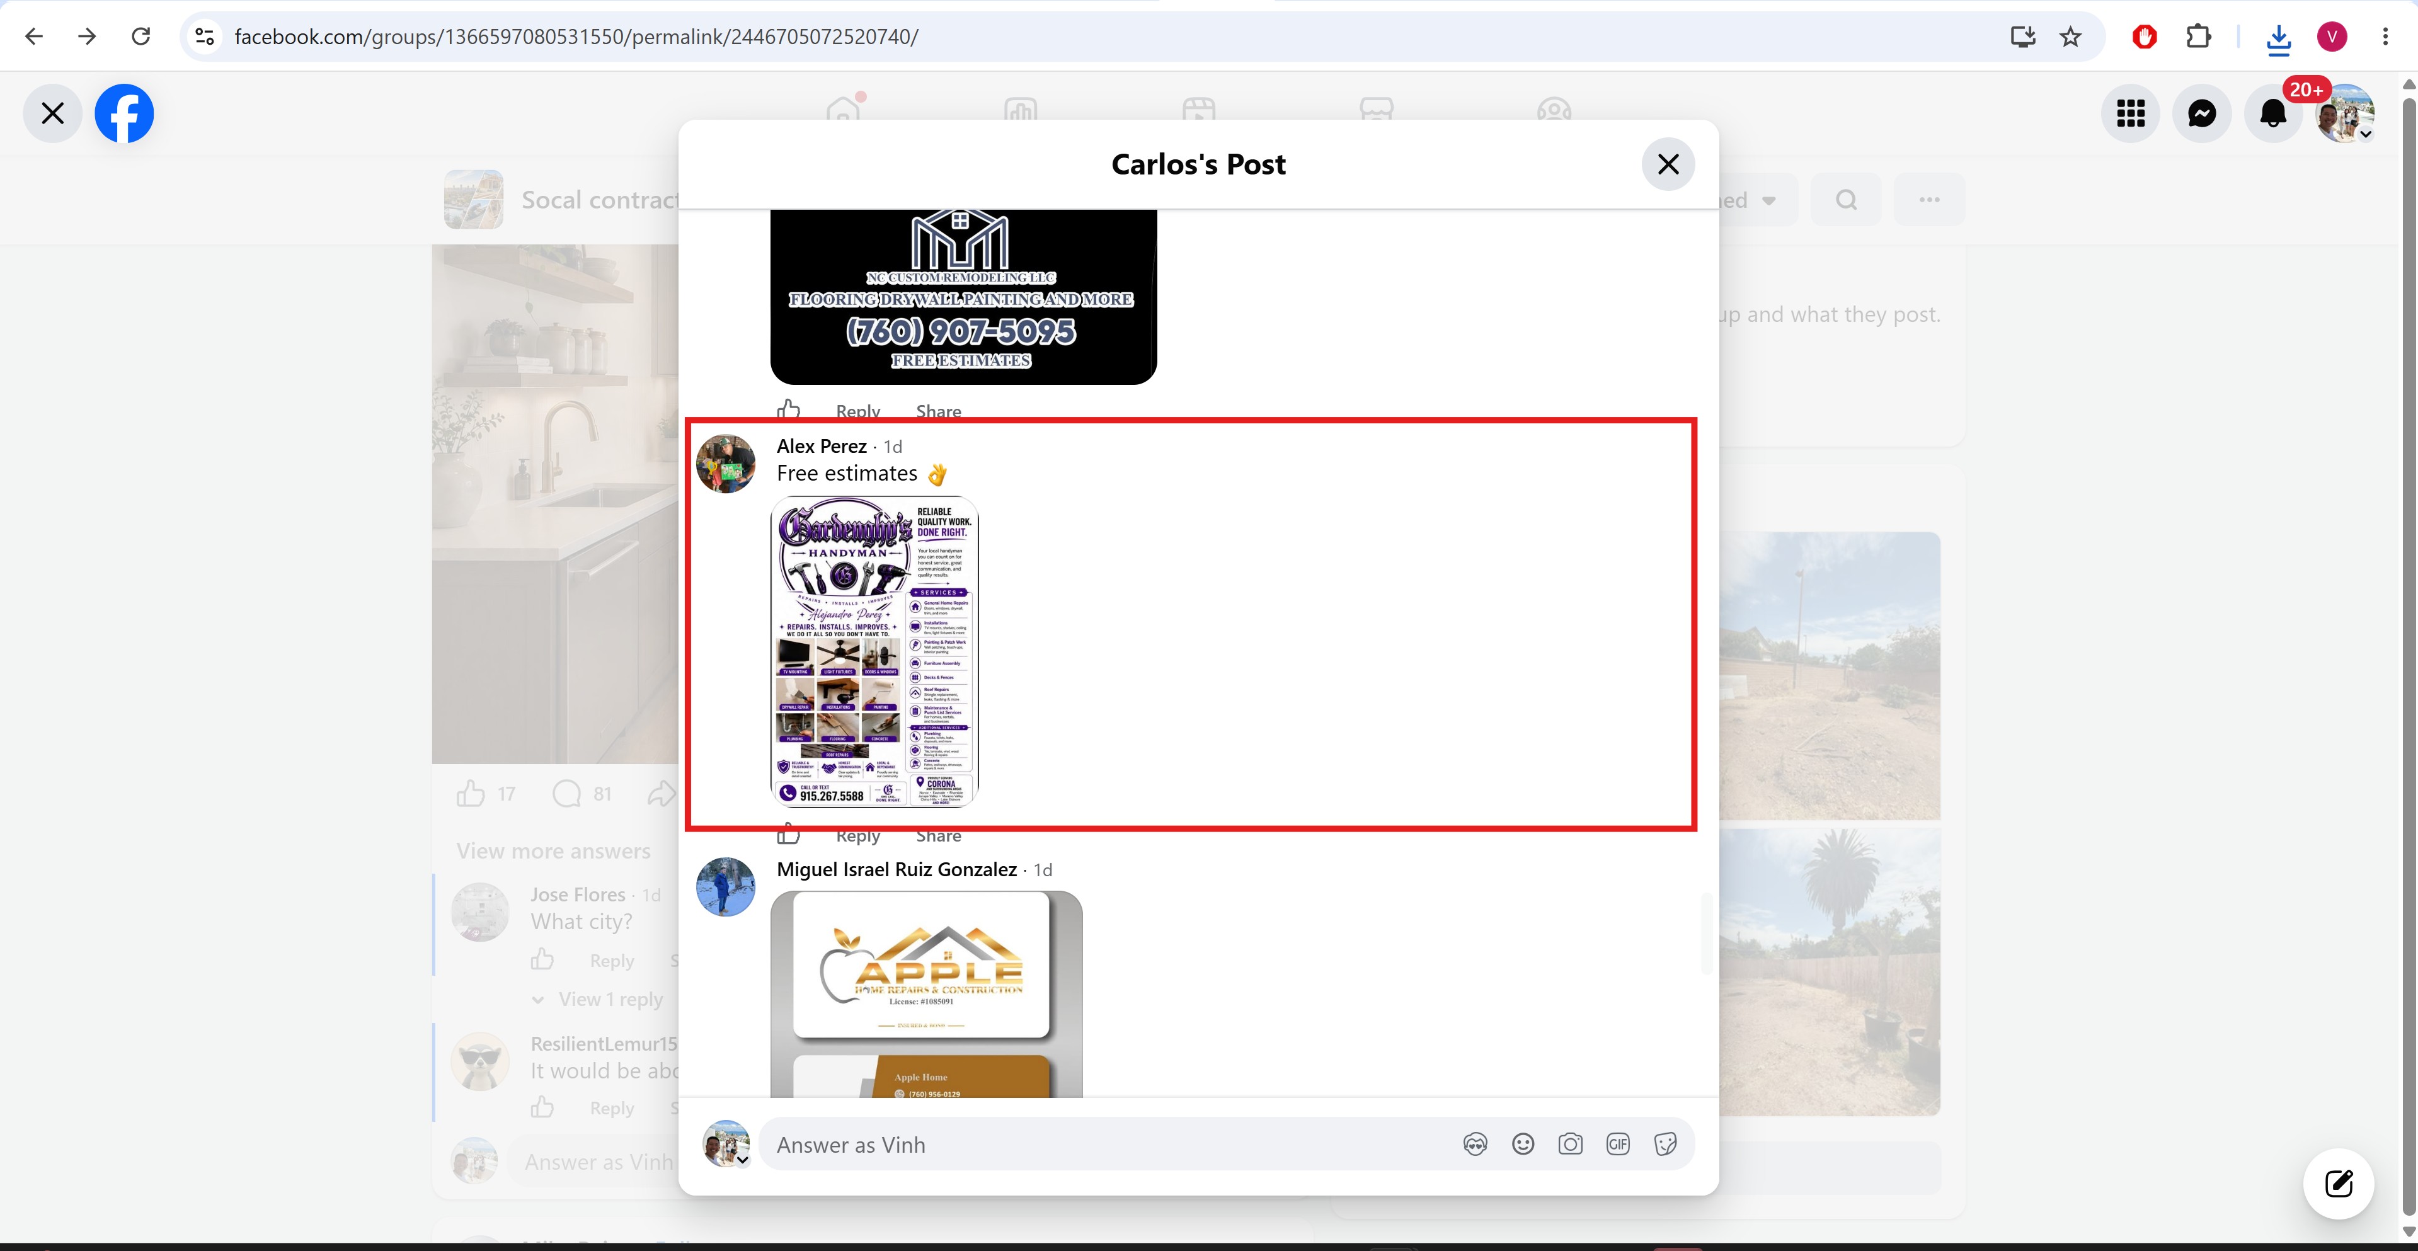View site information in address bar
The width and height of the screenshot is (2418, 1251).
point(205,37)
